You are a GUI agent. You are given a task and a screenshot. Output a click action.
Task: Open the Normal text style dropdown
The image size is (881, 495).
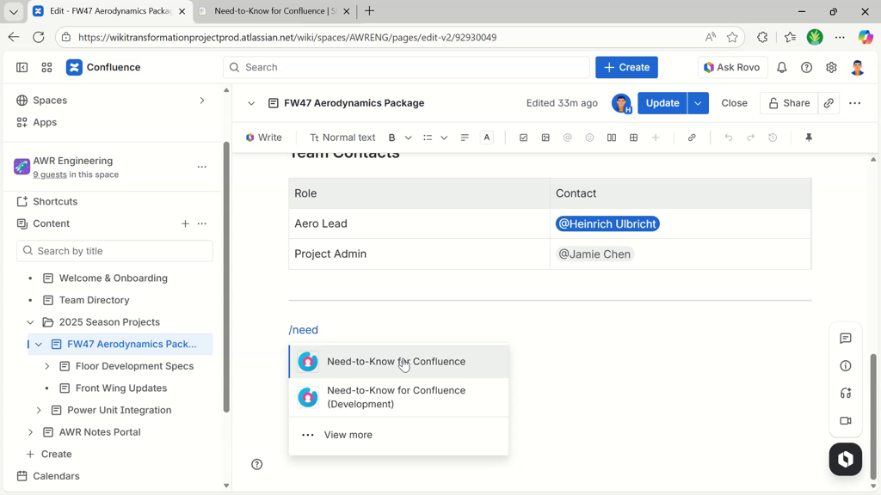click(342, 137)
